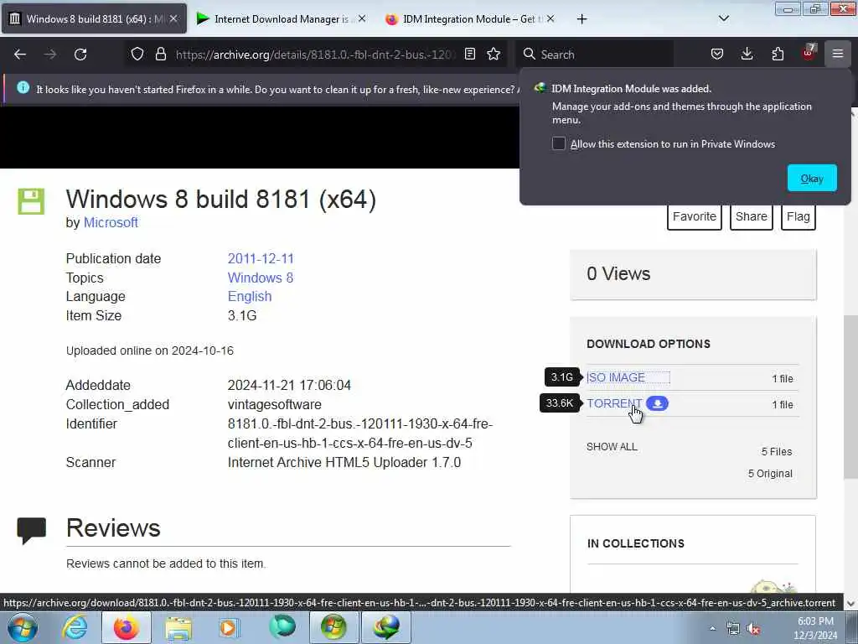Image resolution: width=858 pixels, height=644 pixels.
Task: Click the 33.6K size badge
Action: click(x=559, y=403)
